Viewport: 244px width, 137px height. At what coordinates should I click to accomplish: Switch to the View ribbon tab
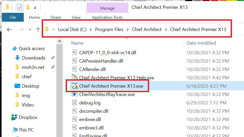[76, 17]
